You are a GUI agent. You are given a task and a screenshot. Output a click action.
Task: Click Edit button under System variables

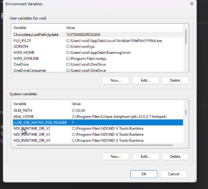click(145, 157)
